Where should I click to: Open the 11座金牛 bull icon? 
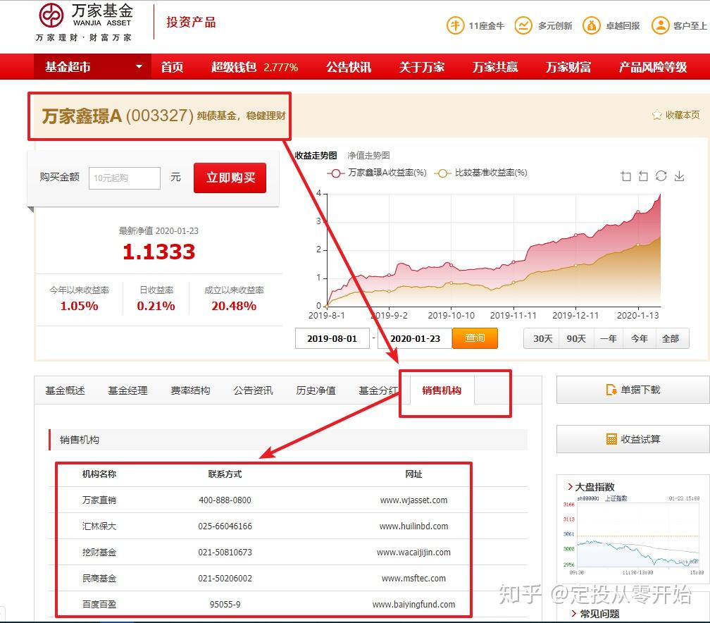pos(456,25)
